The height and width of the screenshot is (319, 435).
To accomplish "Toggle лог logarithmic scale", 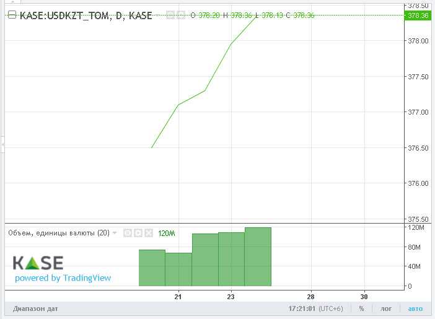I will tap(386, 308).
